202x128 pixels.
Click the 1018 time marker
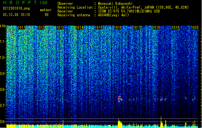156,28
